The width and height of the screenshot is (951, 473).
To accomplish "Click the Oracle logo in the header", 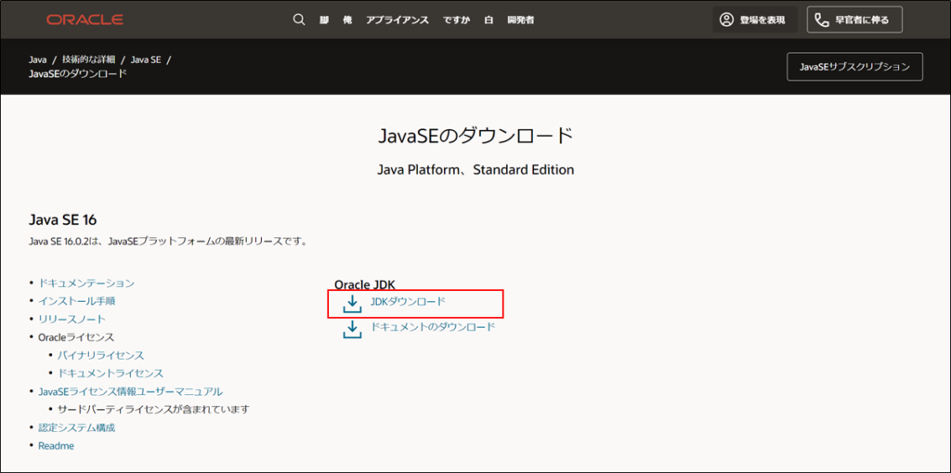I will point(85,20).
